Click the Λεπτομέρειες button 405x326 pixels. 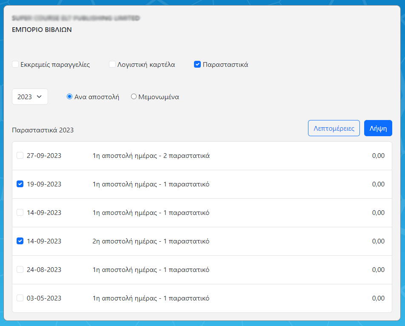point(334,129)
